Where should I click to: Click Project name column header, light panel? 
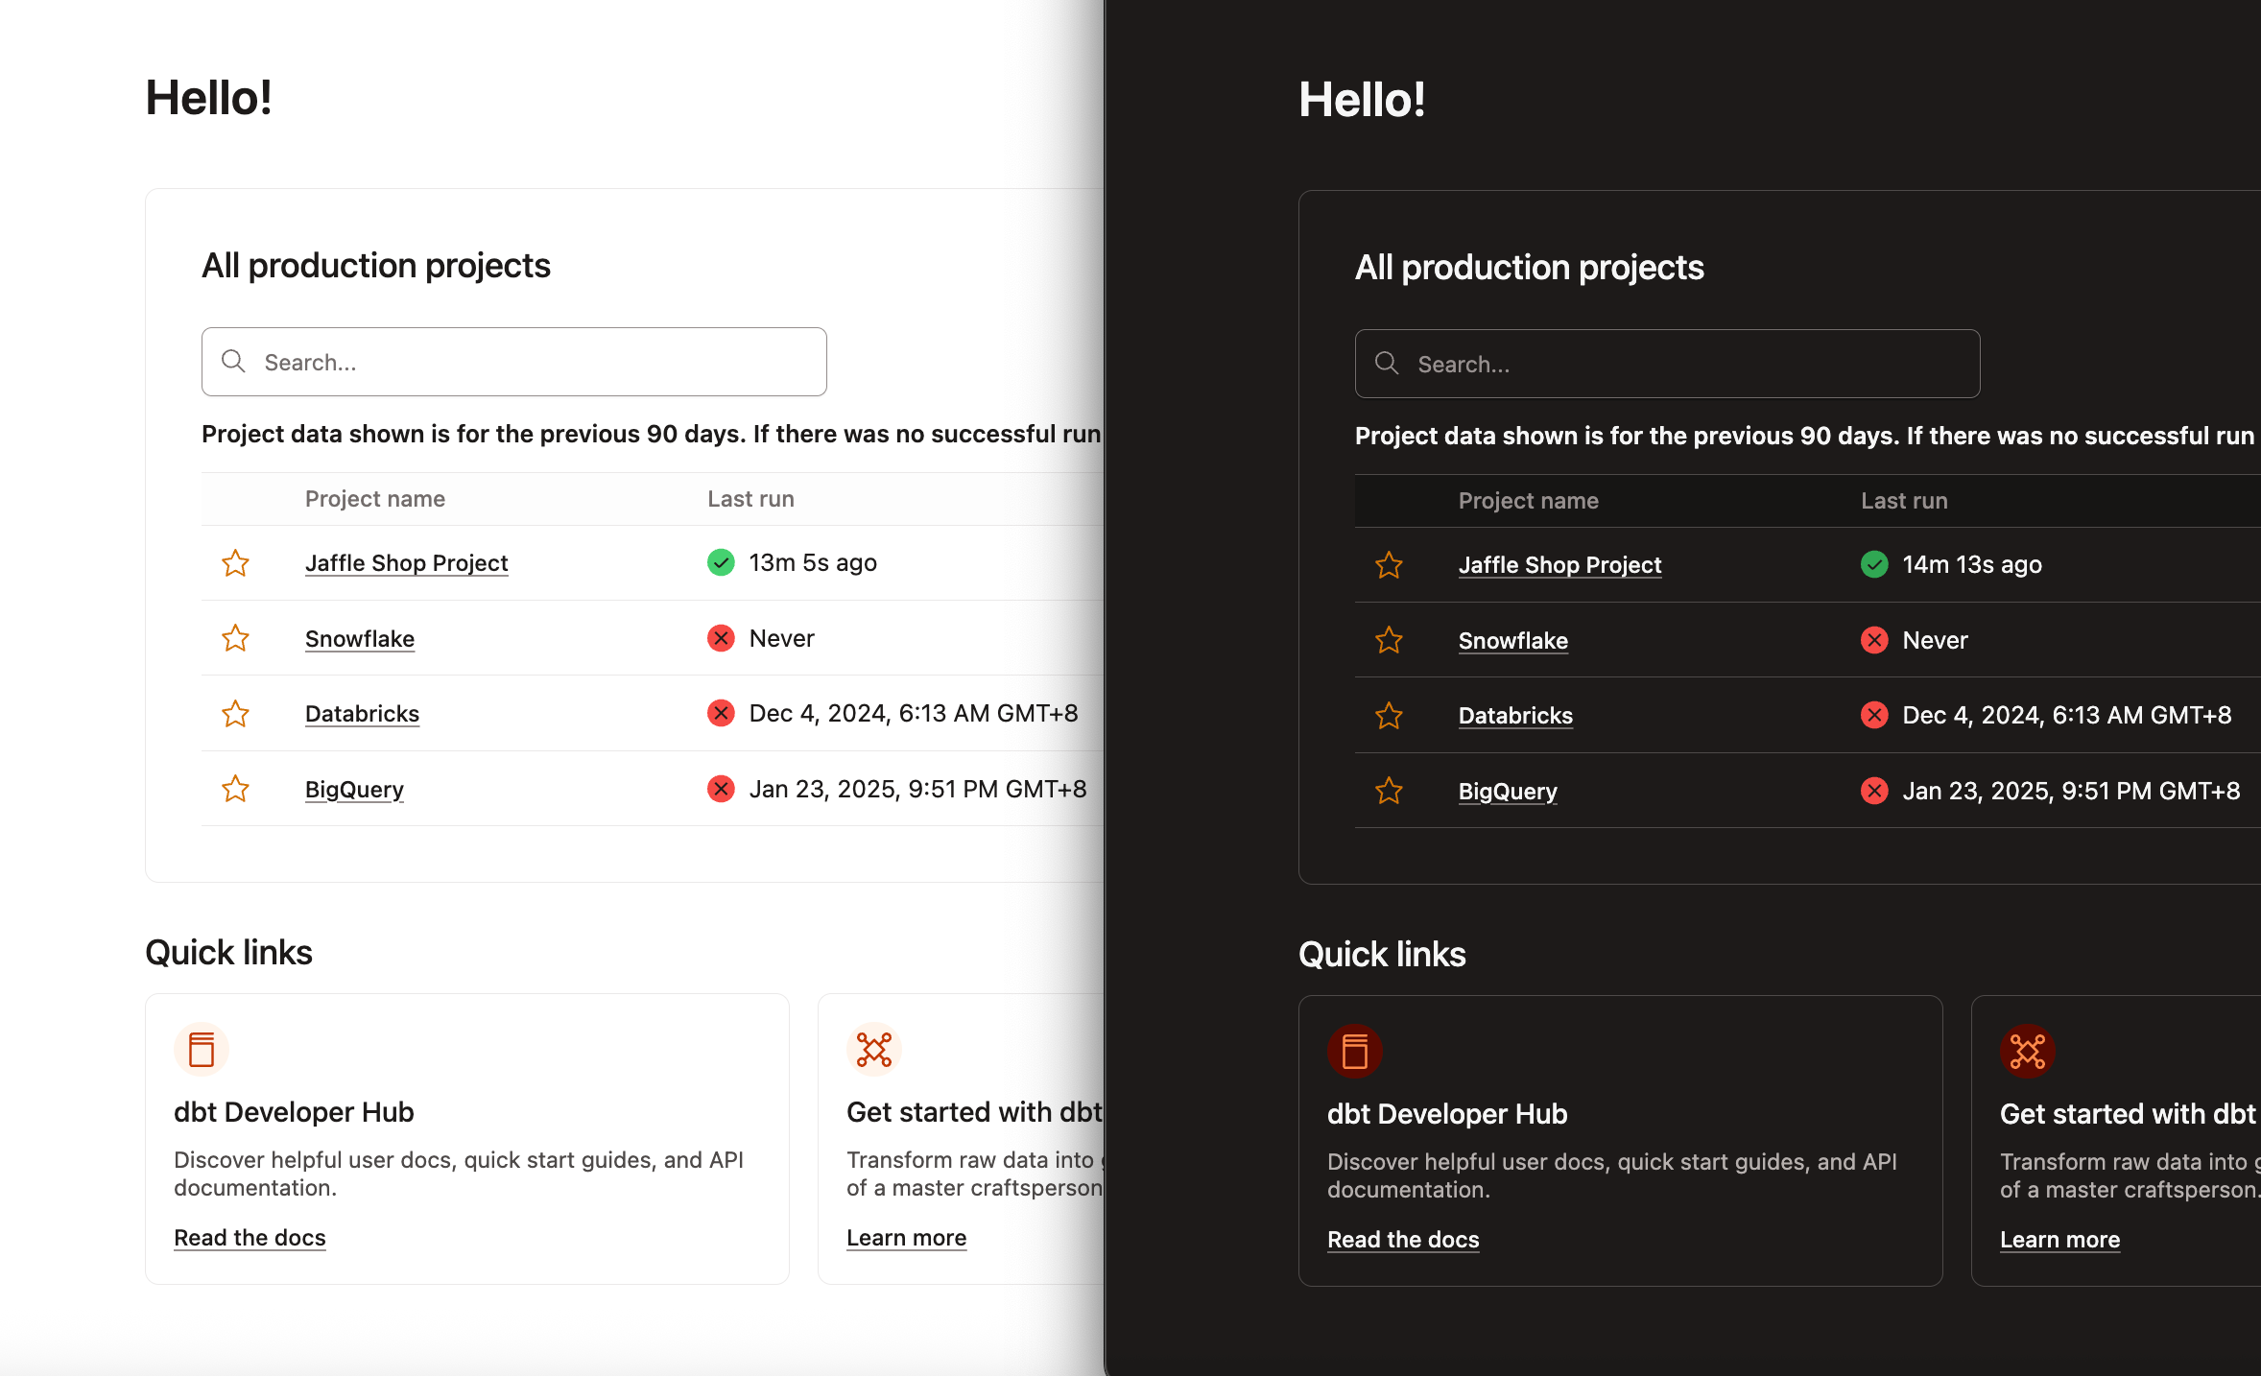374,499
